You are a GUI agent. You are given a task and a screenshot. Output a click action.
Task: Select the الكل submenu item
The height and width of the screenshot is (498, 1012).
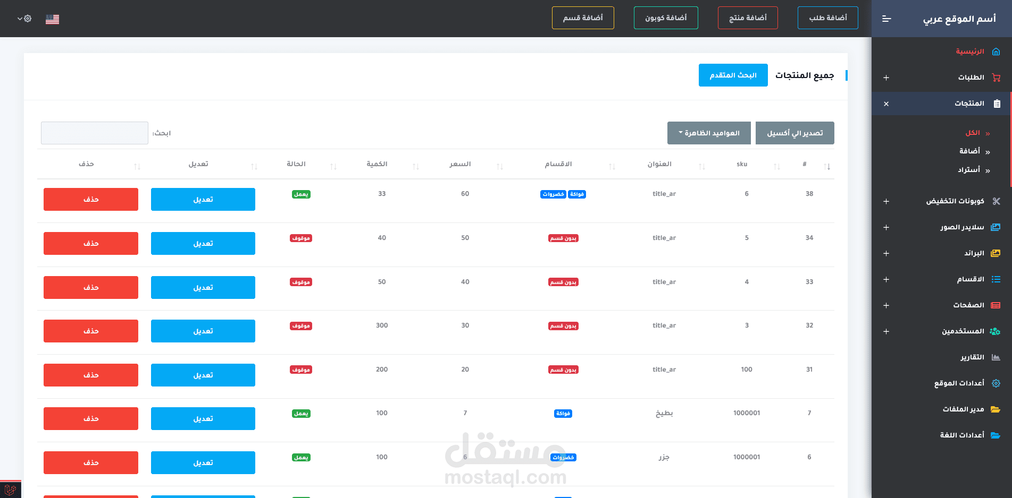(973, 133)
